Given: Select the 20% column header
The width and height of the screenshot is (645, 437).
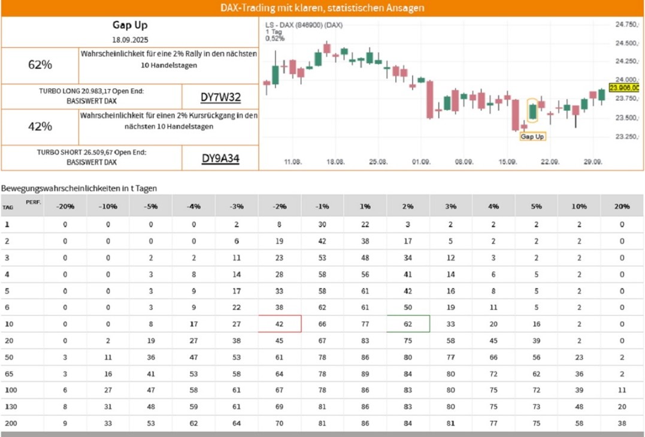Looking at the screenshot, I should pos(622,206).
